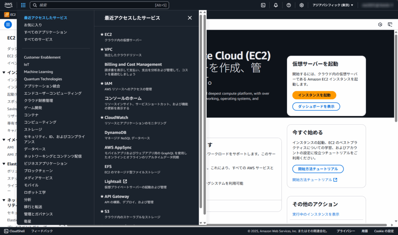The width and height of the screenshot is (398, 235).
Task: Open the Customer Enablement category
Action: (x=42, y=57)
